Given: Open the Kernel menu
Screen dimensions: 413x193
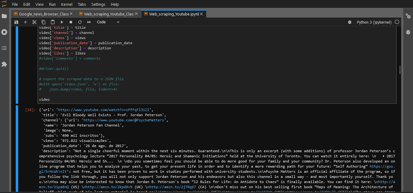Looking at the screenshot, I should tap(67, 4).
